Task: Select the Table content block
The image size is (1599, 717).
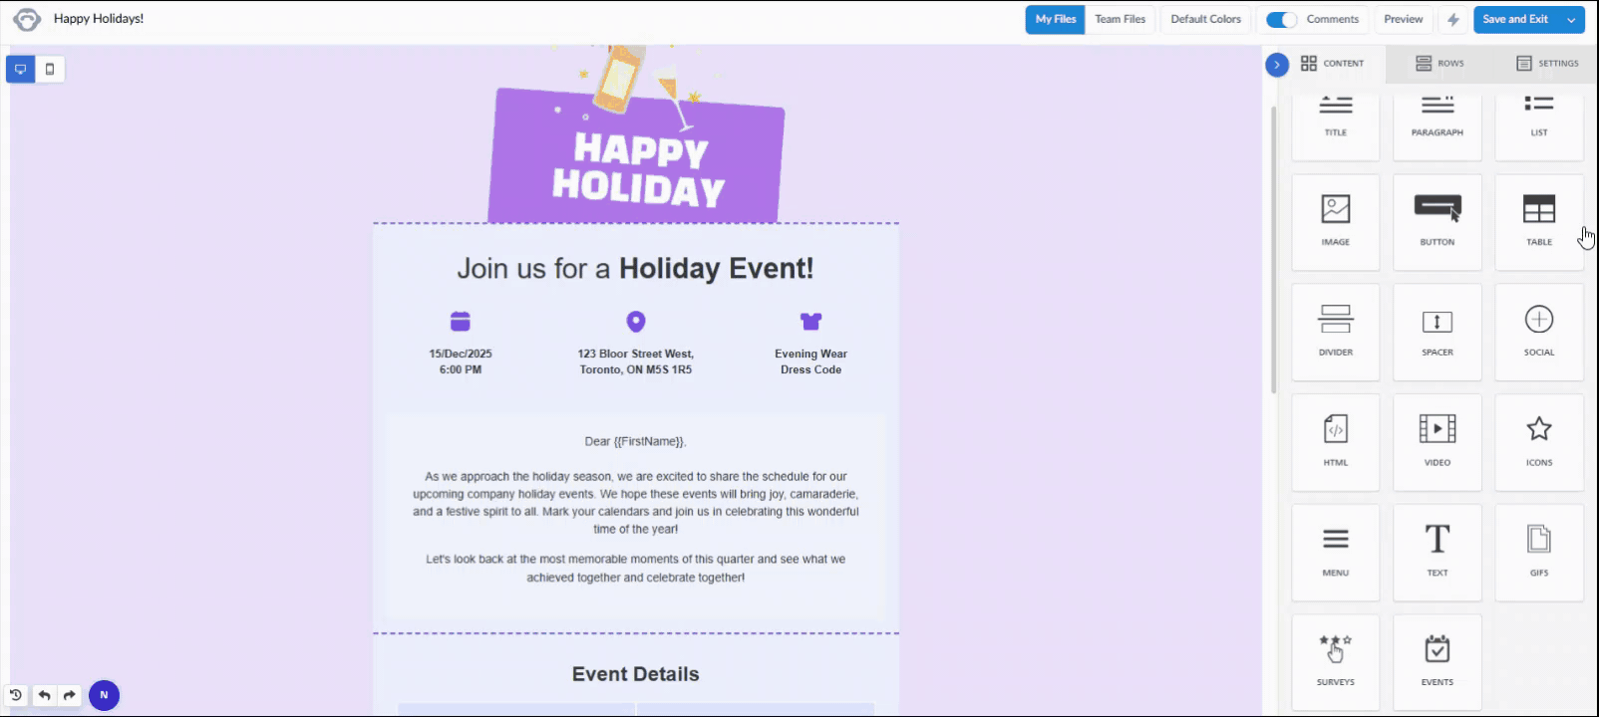Action: pyautogui.click(x=1538, y=222)
